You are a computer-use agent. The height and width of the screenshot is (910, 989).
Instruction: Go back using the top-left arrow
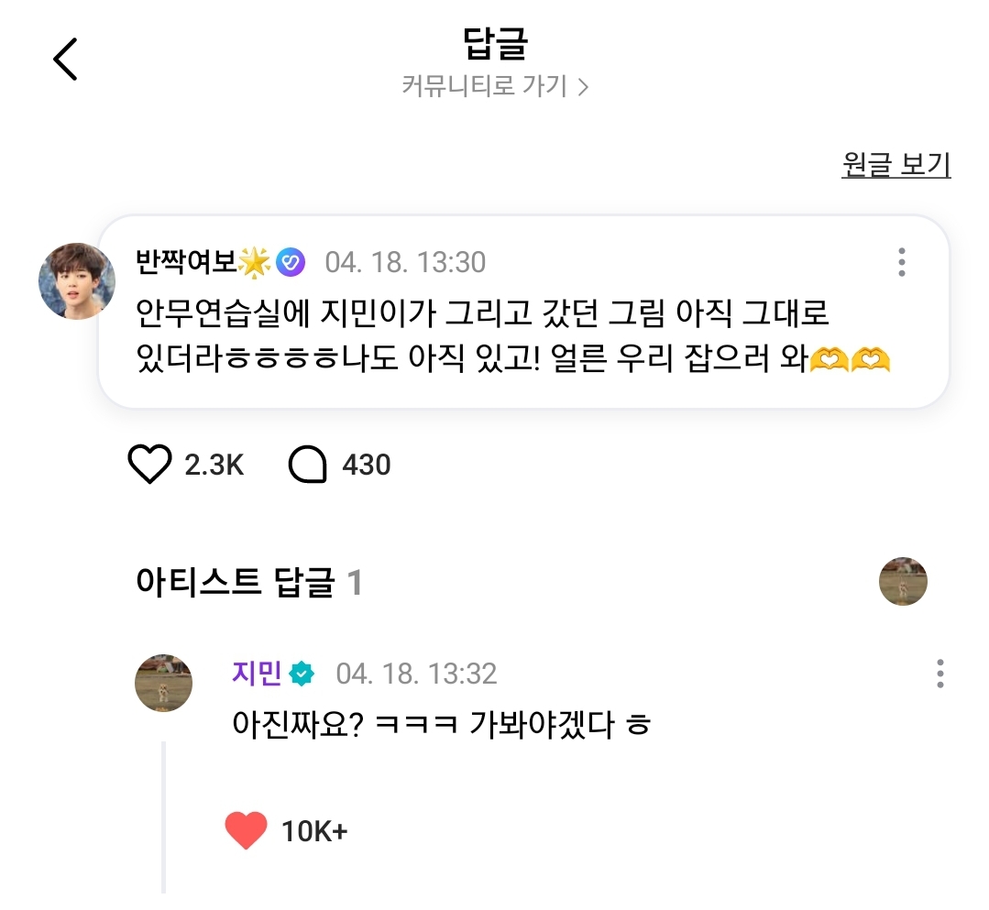(66, 60)
